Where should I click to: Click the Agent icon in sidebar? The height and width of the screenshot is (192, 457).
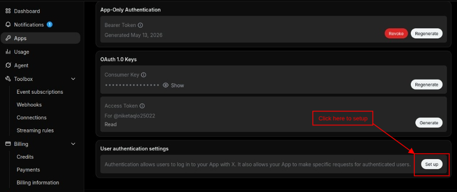click(8, 65)
